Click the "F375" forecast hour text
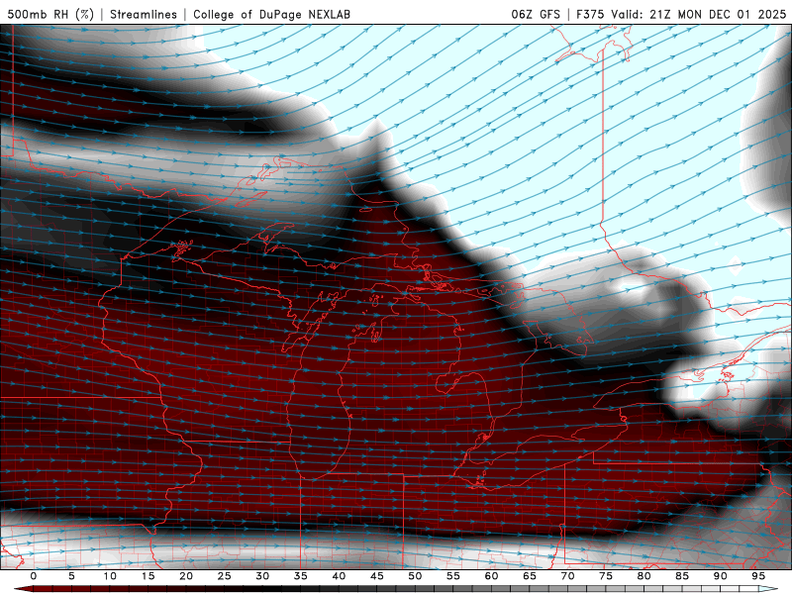Viewport: 792px width, 594px height. coord(590,14)
